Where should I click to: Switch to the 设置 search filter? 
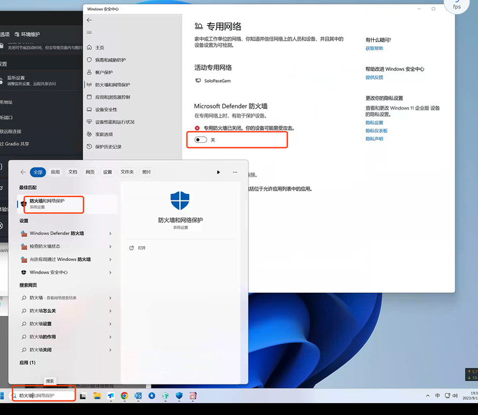108,172
